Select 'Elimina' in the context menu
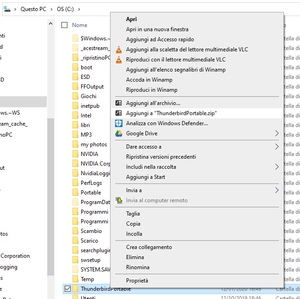 click(x=197, y=257)
